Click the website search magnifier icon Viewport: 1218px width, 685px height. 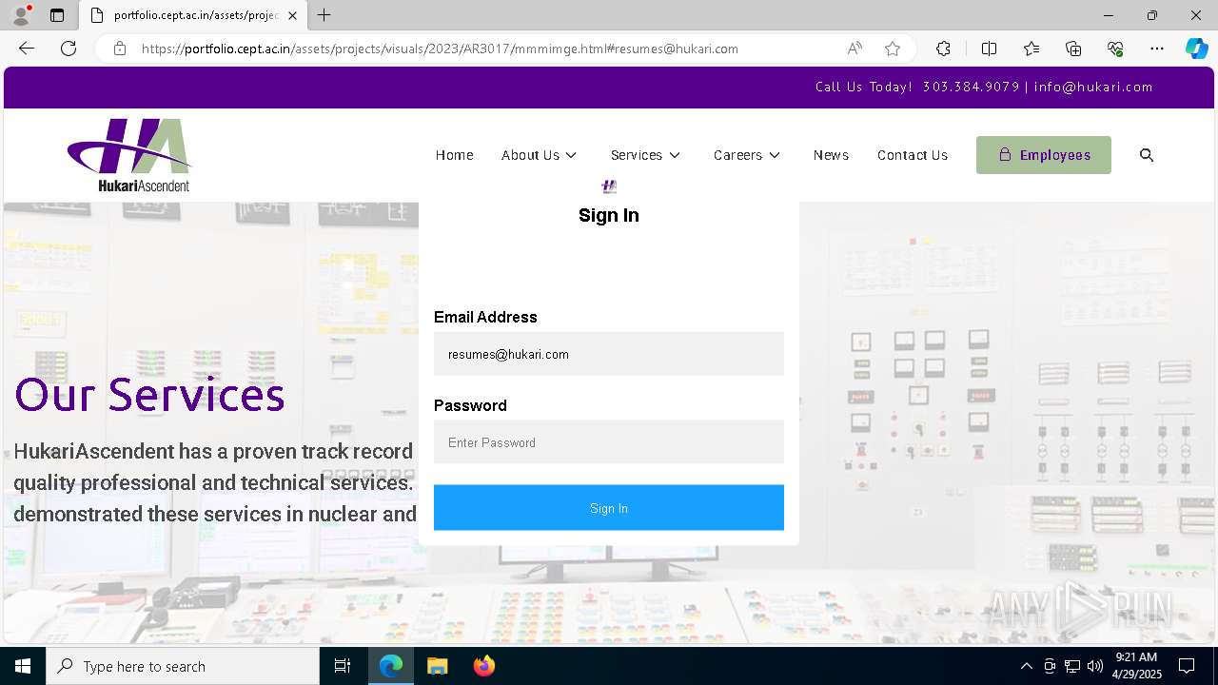[x=1147, y=155]
